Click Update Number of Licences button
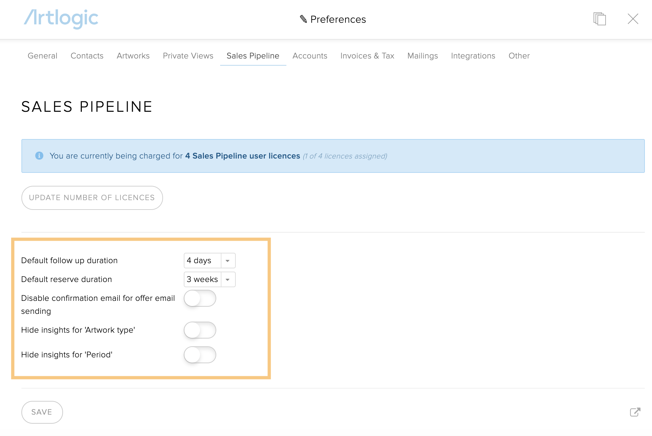 pos(92,198)
